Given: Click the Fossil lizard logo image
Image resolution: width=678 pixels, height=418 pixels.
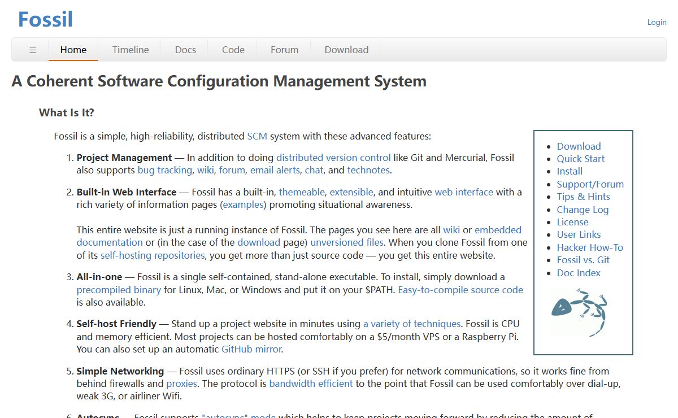Looking at the screenshot, I should coord(579,312).
